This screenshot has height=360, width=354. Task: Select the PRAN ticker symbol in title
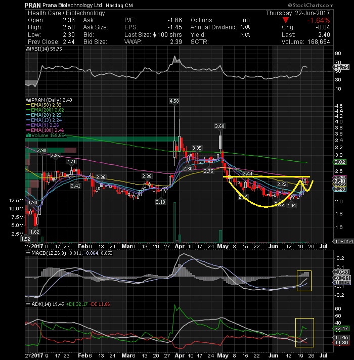pyautogui.click(x=32, y=5)
